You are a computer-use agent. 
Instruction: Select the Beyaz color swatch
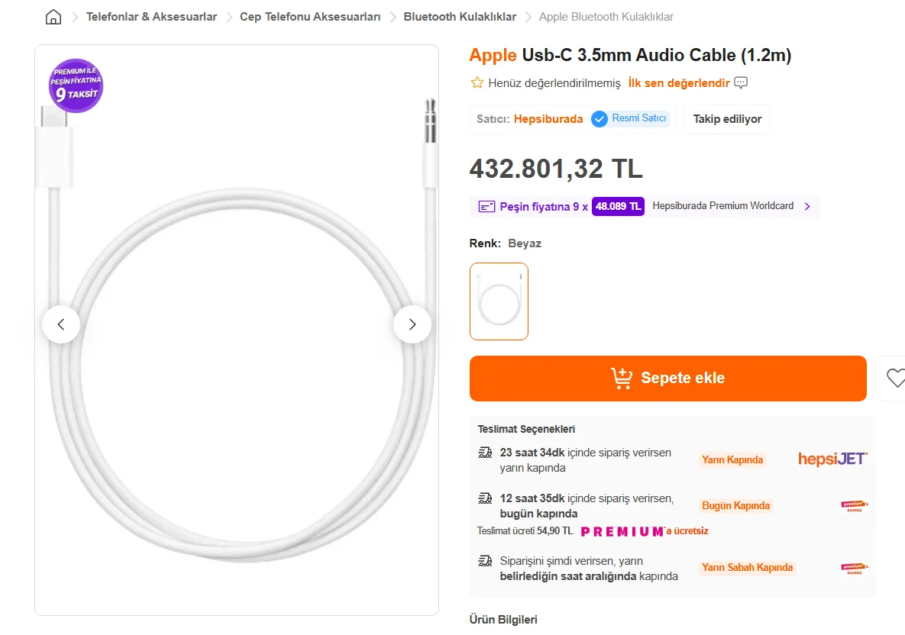(499, 301)
